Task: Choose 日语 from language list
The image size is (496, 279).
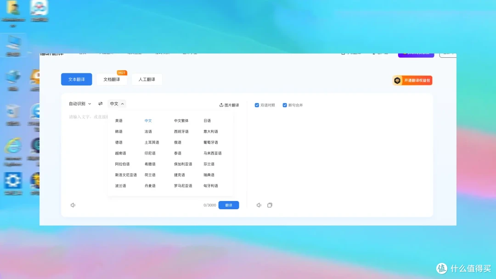Action: 207,121
